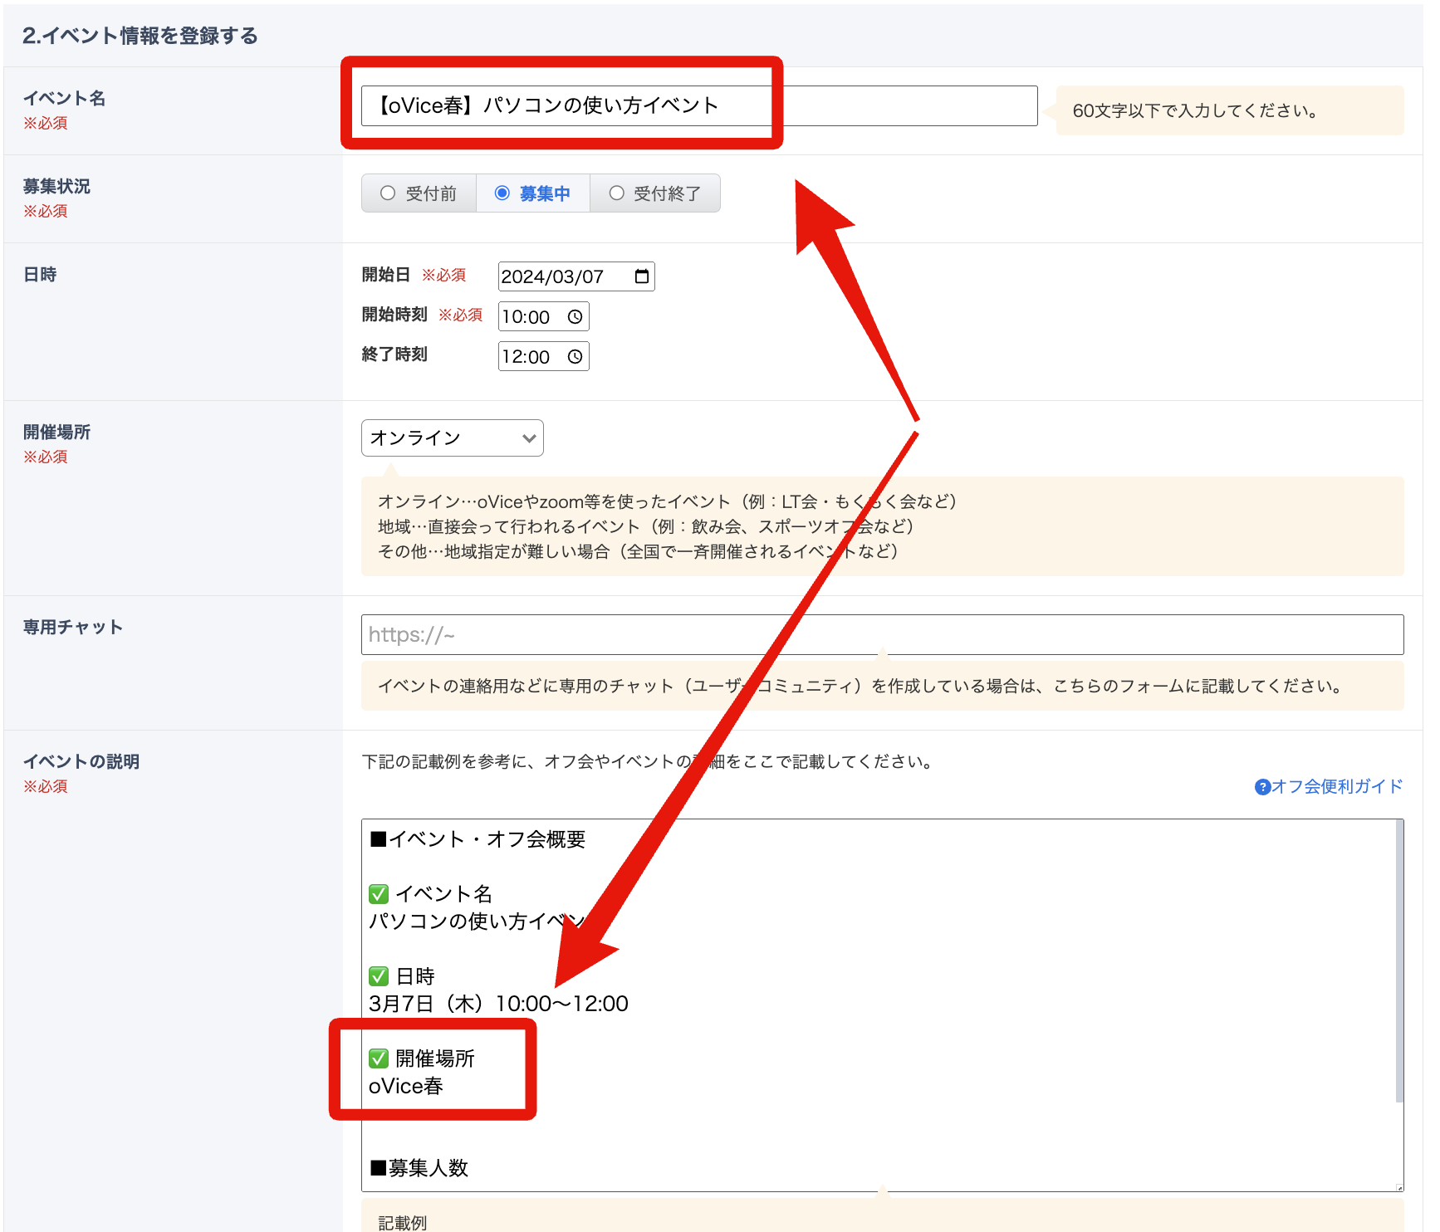Place cursor on oVice春 line in description
Image resolution: width=1440 pixels, height=1232 pixels.
pos(406,1087)
